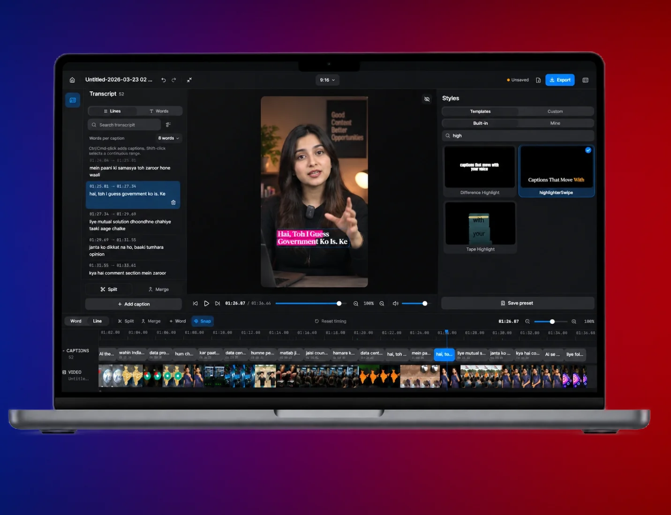Redo the last edit
Screen dimensions: 671x515
(x=174, y=80)
